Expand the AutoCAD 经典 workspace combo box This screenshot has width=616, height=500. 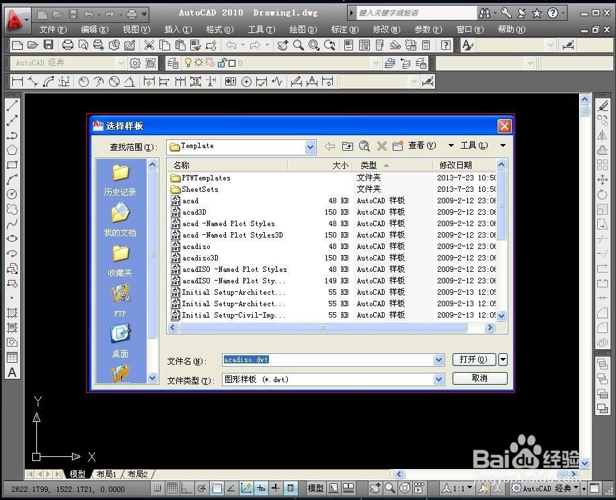(x=121, y=63)
